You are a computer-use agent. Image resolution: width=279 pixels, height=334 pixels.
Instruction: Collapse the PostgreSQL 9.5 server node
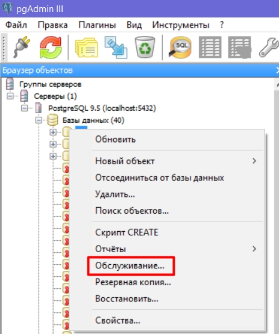[24, 108]
